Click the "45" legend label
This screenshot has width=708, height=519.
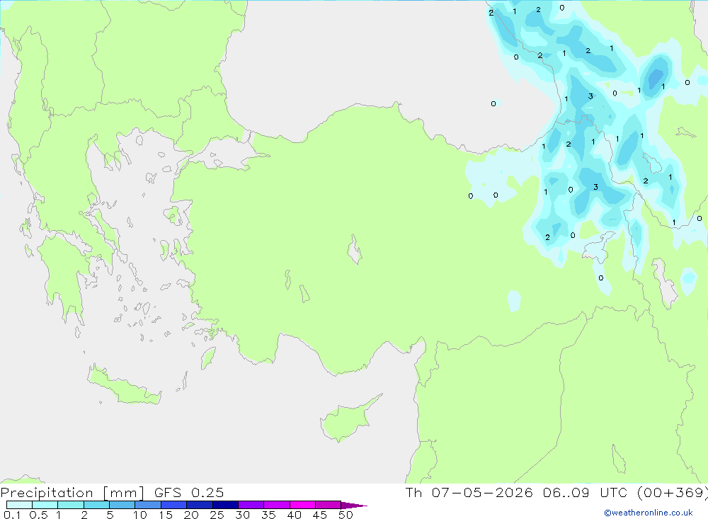click(320, 515)
